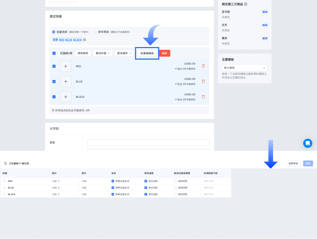
Task: Expand the 默认模板 theme template dropdown
Action: (245, 68)
